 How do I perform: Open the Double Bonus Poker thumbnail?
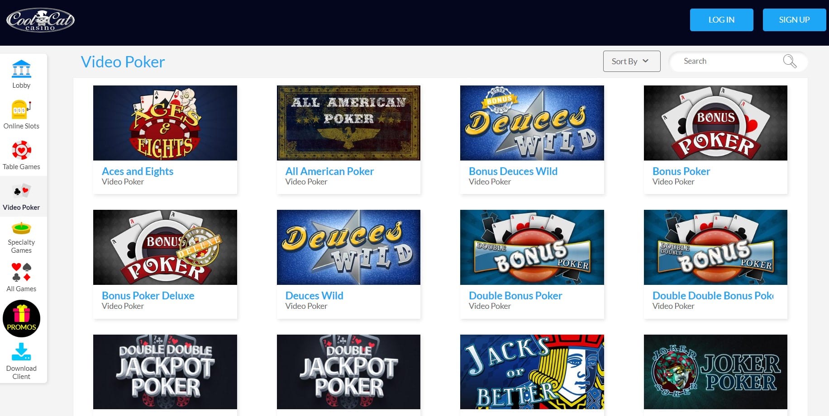(532, 247)
